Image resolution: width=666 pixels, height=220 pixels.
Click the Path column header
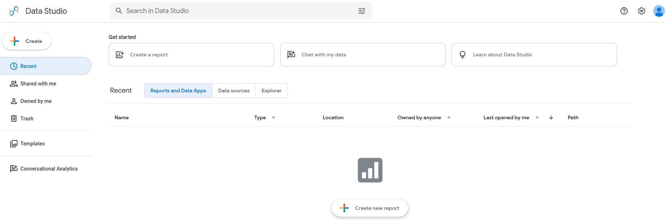573,117
